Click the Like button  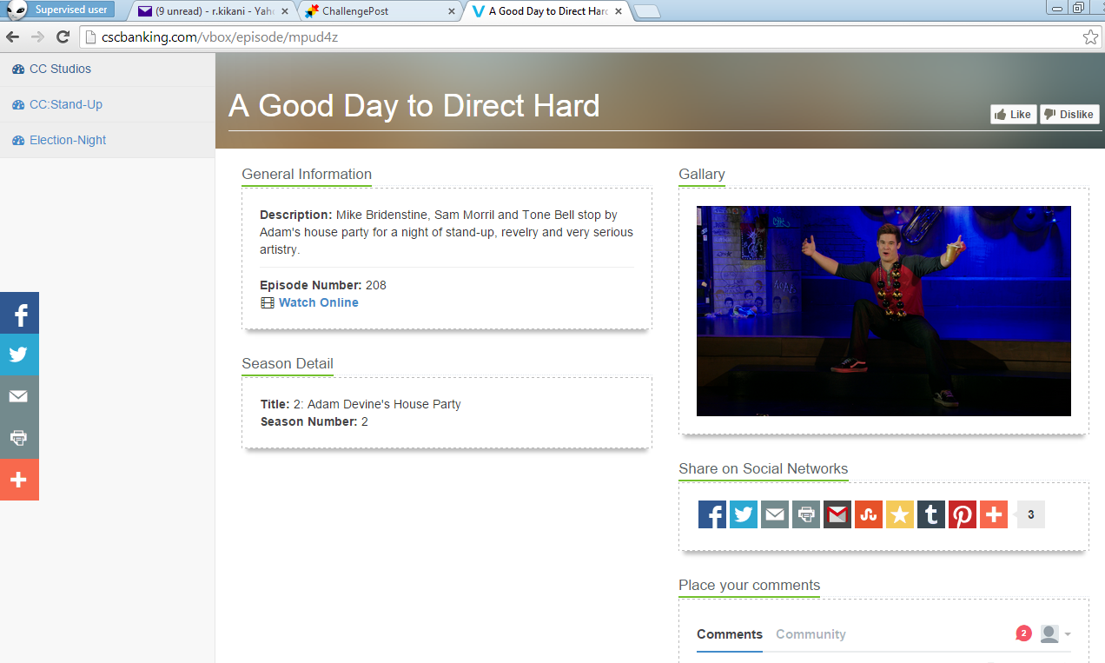pos(1013,115)
